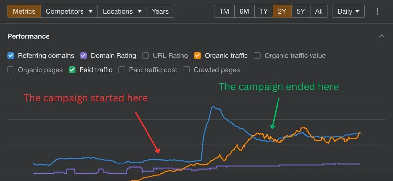Switch to the Years tab
Image resolution: width=393 pixels, height=181 pixels.
point(160,11)
